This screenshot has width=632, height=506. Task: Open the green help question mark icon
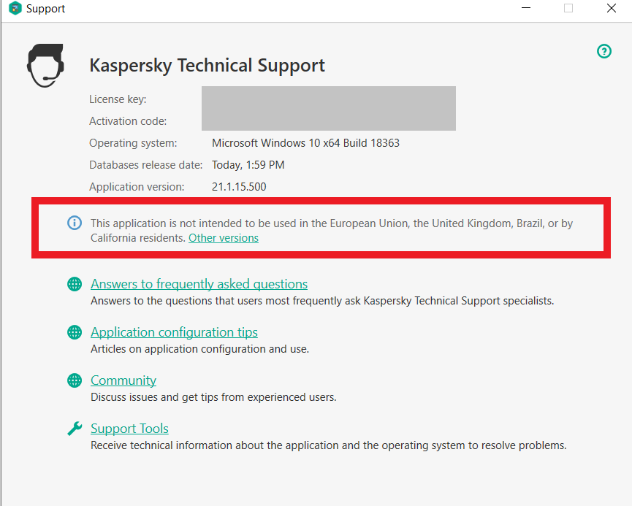(x=604, y=51)
